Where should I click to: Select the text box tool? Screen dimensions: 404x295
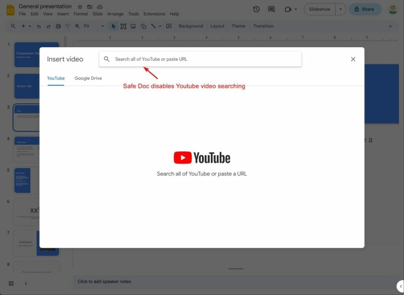point(123,26)
